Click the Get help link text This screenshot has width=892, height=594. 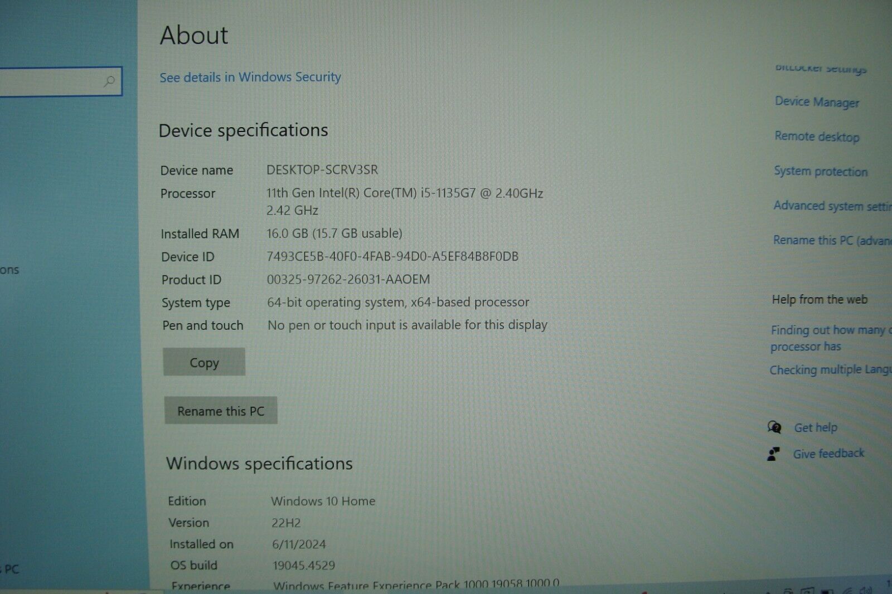point(816,427)
